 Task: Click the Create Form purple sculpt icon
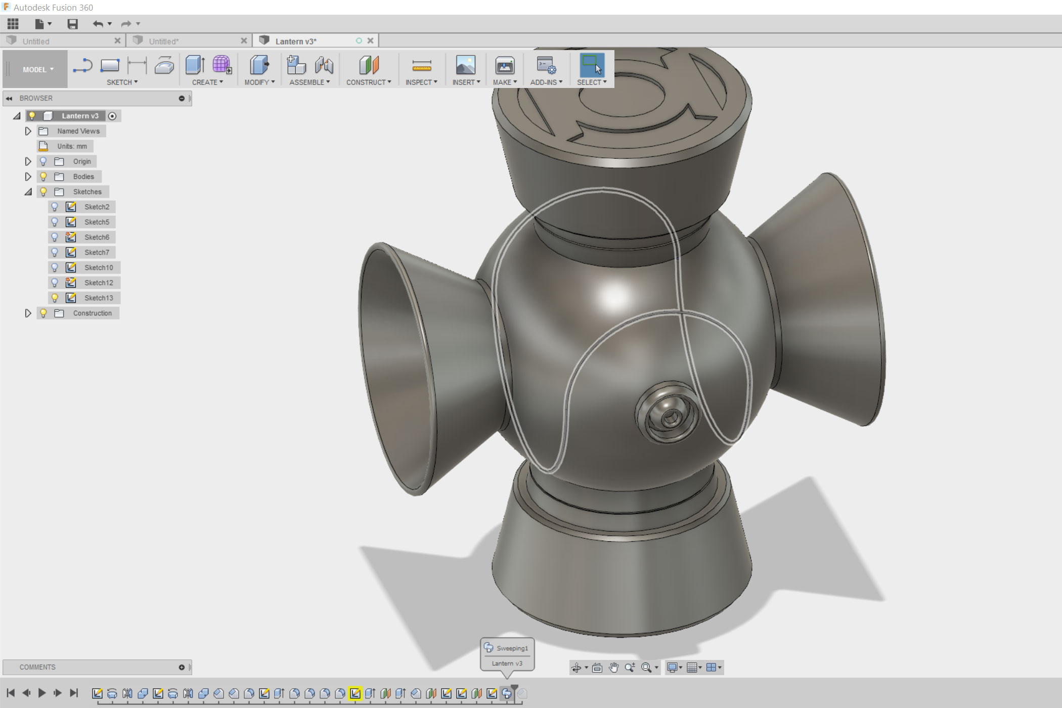click(222, 65)
